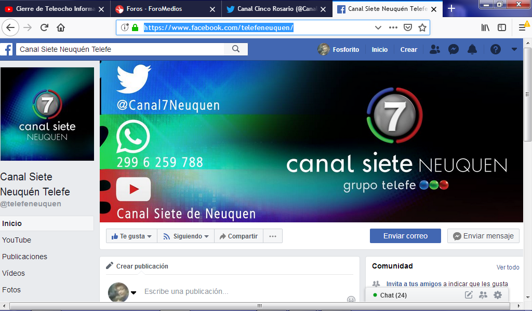The height and width of the screenshot is (311, 532).
Task: Click the Enviar mensaje button
Action: (484, 236)
